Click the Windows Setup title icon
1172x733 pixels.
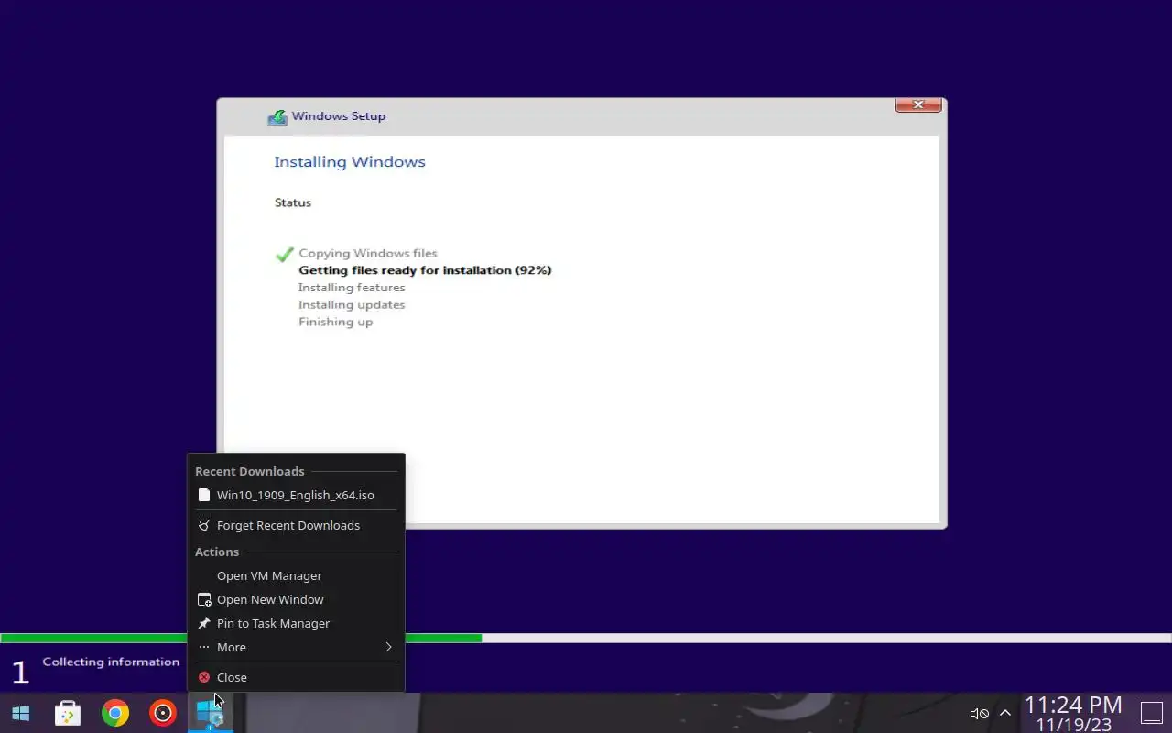(277, 117)
